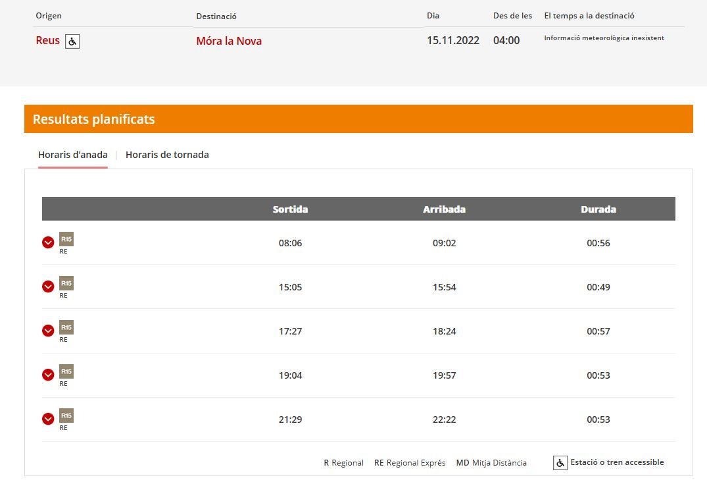The width and height of the screenshot is (707, 484).
Task: Click the R15 line icon for 17:27 train
Action: [66, 327]
